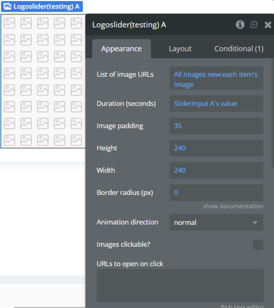Click the Image padding field

pyautogui.click(x=216, y=126)
